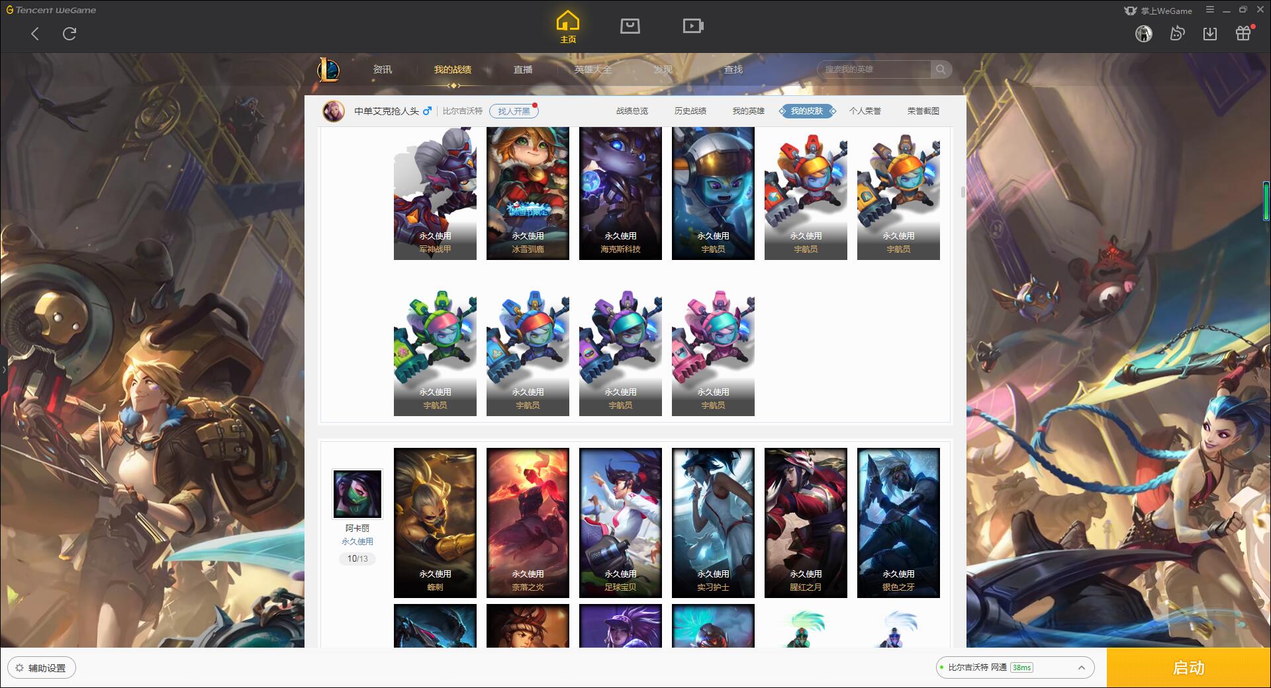This screenshot has width=1271, height=688.
Task: Open the user avatar in top-right toolbar
Action: point(1144,33)
